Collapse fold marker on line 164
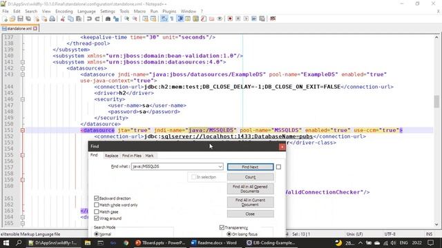The width and height of the screenshot is (442, 248). [x=23, y=217]
